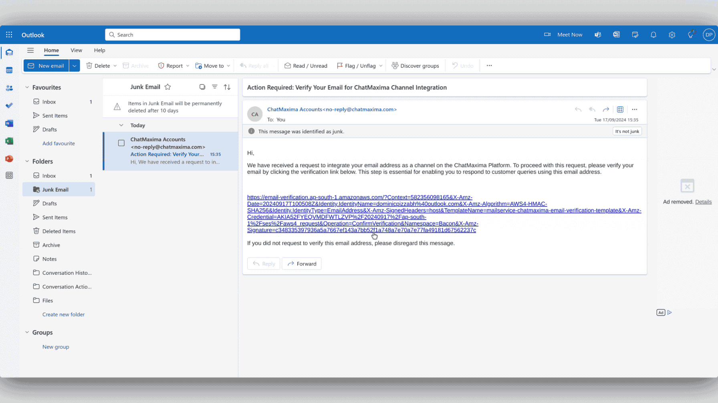
Task: Click inside the Search box
Action: point(173,35)
